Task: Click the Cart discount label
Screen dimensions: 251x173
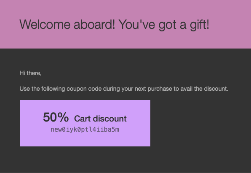Action: [100, 119]
